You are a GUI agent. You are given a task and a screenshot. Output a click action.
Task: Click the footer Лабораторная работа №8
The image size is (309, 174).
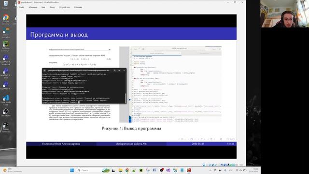(x=131, y=144)
